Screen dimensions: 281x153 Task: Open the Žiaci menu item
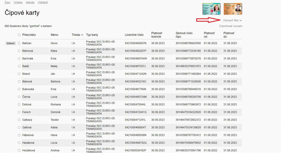coord(7,2)
